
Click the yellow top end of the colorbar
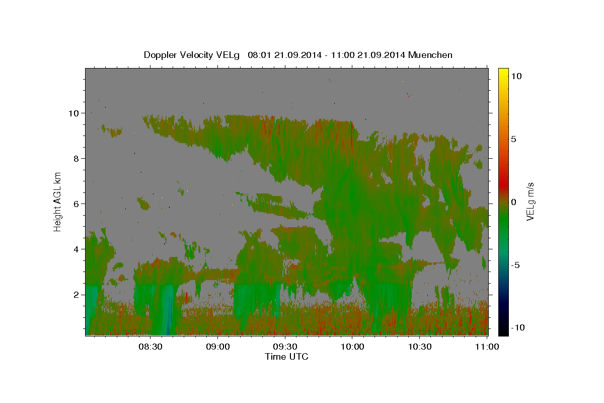coord(503,74)
